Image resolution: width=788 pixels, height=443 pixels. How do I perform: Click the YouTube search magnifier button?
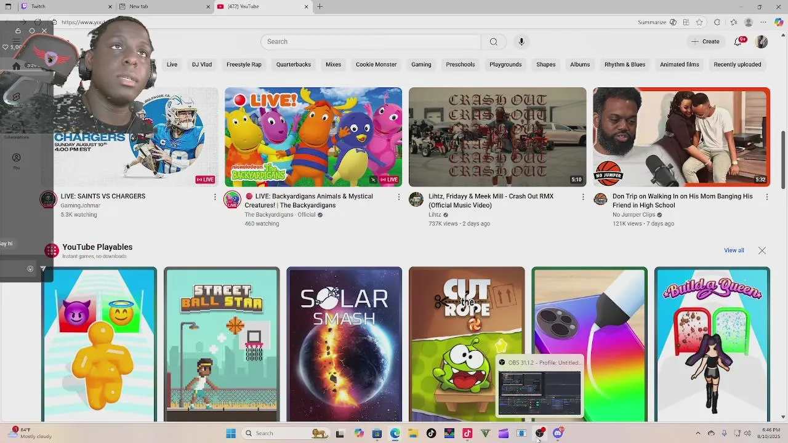click(493, 42)
